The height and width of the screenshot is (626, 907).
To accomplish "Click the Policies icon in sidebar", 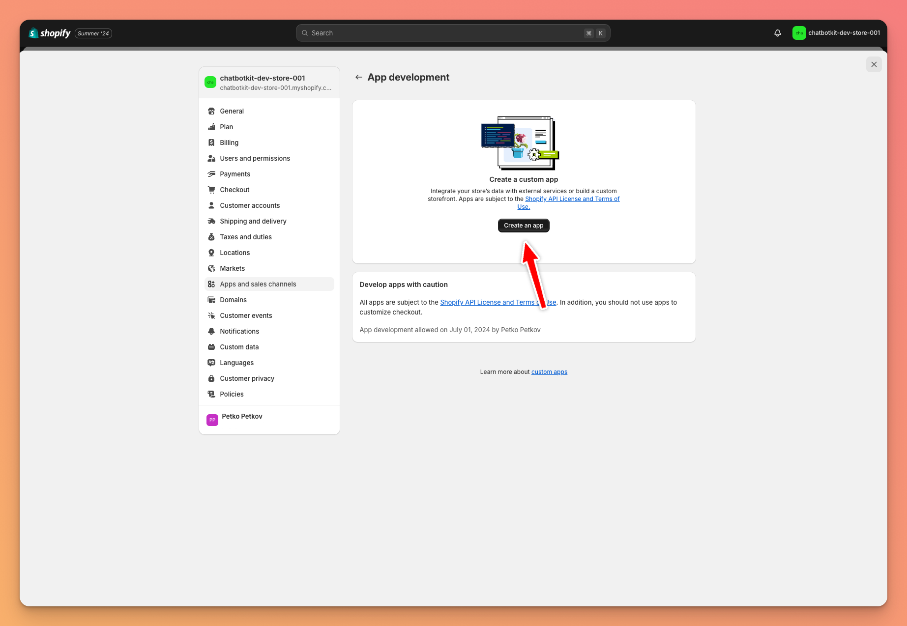I will click(211, 394).
